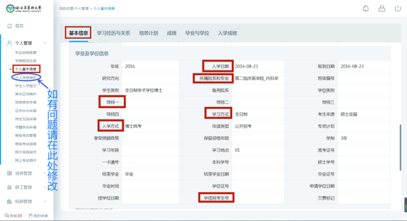Viewport: 407px width, 221px height.
Task: Switch to the 学习经历与关系 tab
Action: point(114,33)
